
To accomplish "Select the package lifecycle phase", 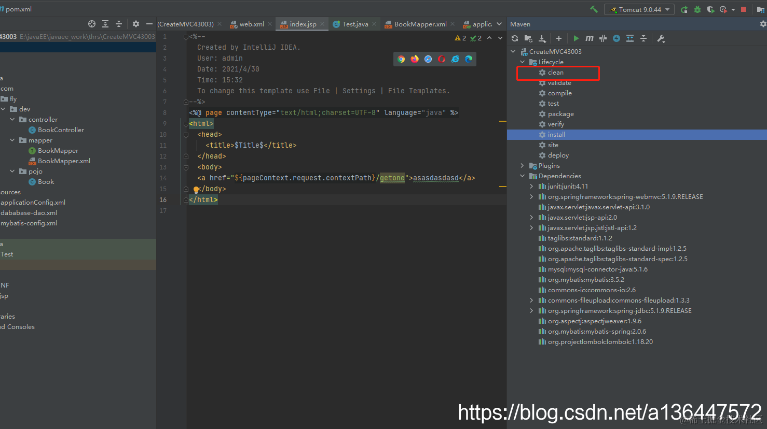I will point(561,114).
